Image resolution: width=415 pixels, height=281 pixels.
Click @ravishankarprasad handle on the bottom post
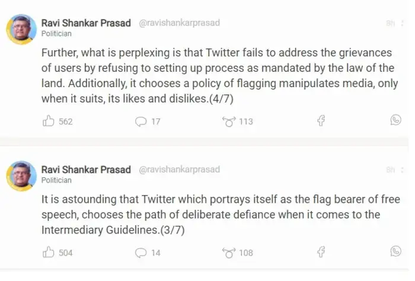[x=179, y=170]
